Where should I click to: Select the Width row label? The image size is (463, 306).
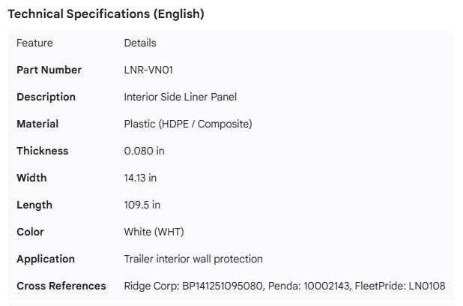[31, 178]
